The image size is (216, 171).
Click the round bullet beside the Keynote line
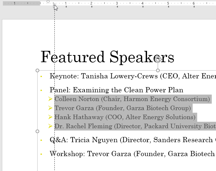pyautogui.click(x=41, y=77)
